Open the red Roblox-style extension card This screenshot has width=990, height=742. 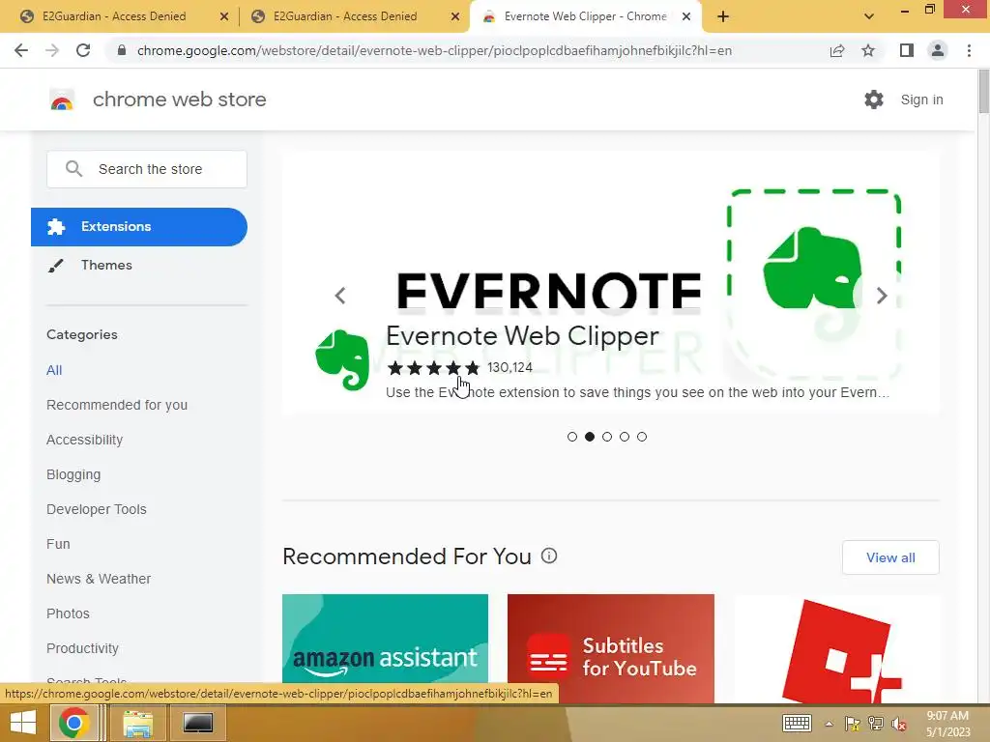tap(837, 648)
